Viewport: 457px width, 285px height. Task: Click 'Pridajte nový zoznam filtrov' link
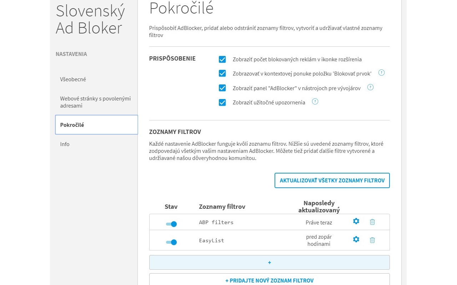coord(269,281)
